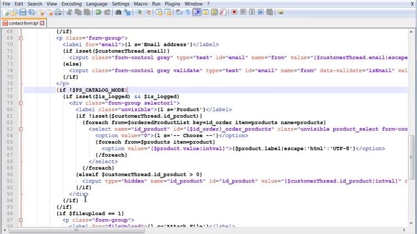This screenshot has width=417, height=234.
Task: Open the Search menu
Action: click(x=35, y=4)
